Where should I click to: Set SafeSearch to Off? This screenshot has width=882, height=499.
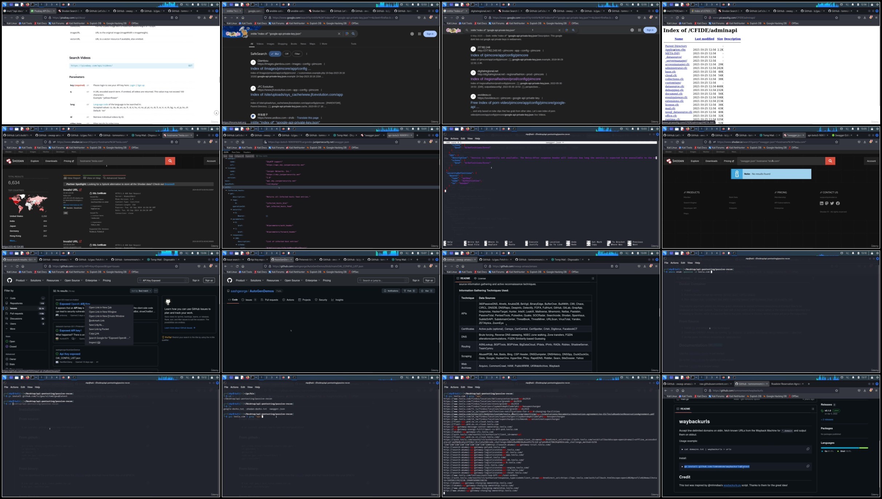coord(287,54)
